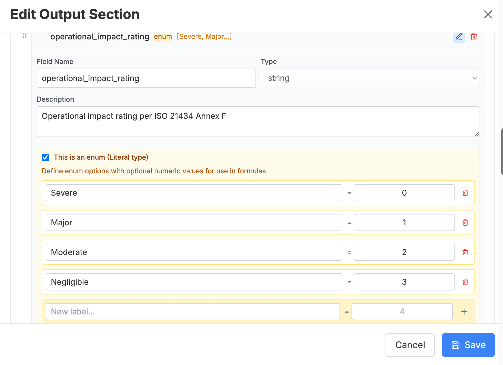This screenshot has width=503, height=365.
Task: Edit the Negligible numeric value 3
Action: pos(404,282)
